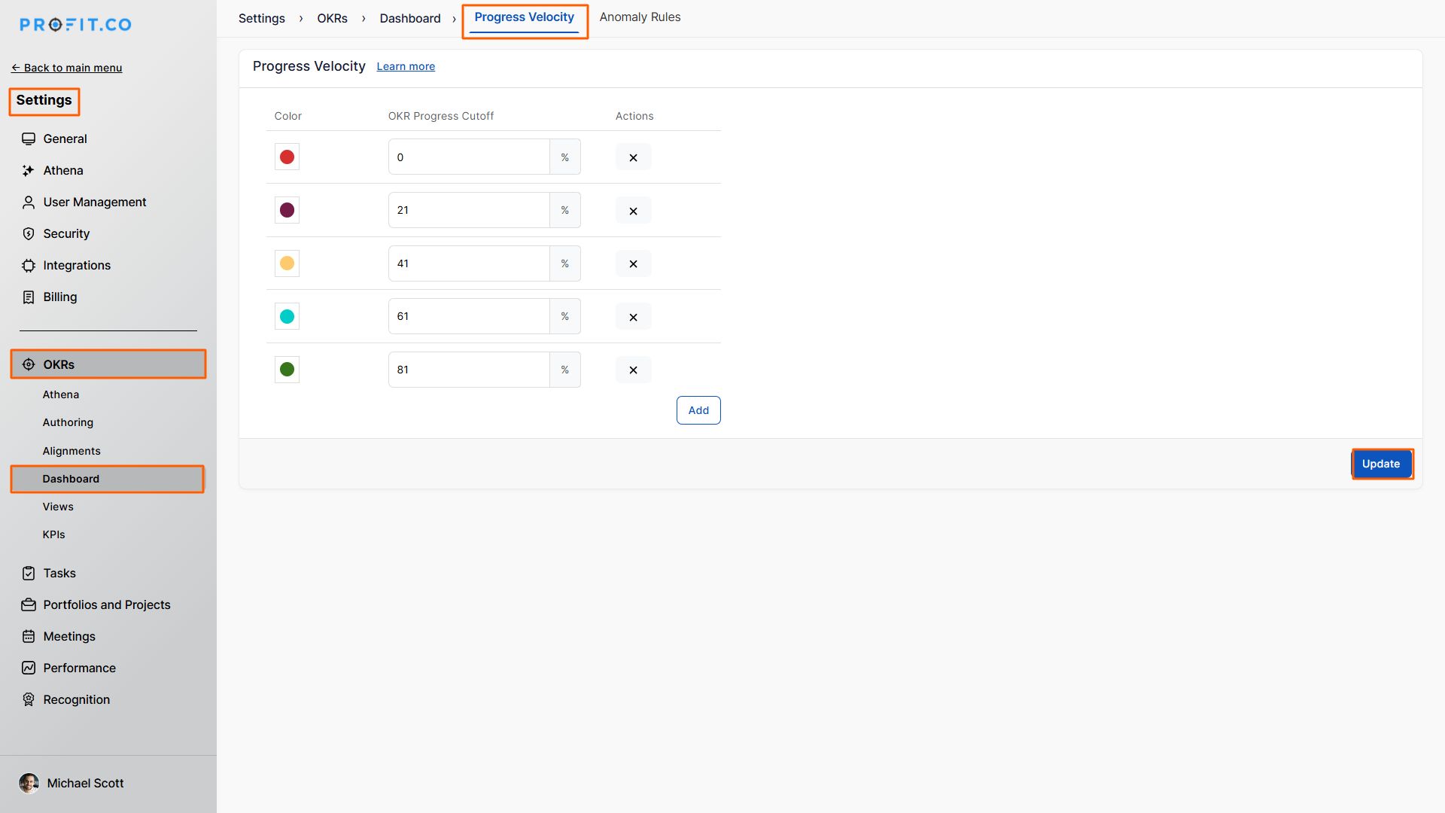This screenshot has height=813, width=1445.
Task: Remove the 81% cutoff row
Action: pyautogui.click(x=633, y=370)
